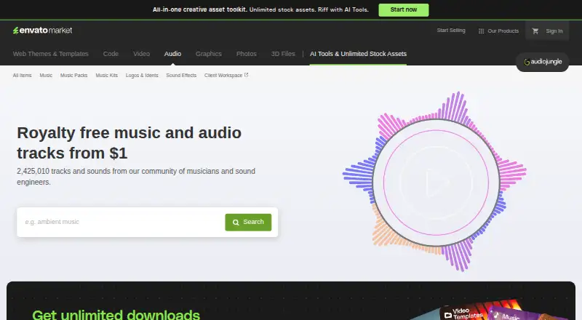The height and width of the screenshot is (320, 582).
Task: Click the external link icon beside Client Workspace
Action: pos(246,75)
